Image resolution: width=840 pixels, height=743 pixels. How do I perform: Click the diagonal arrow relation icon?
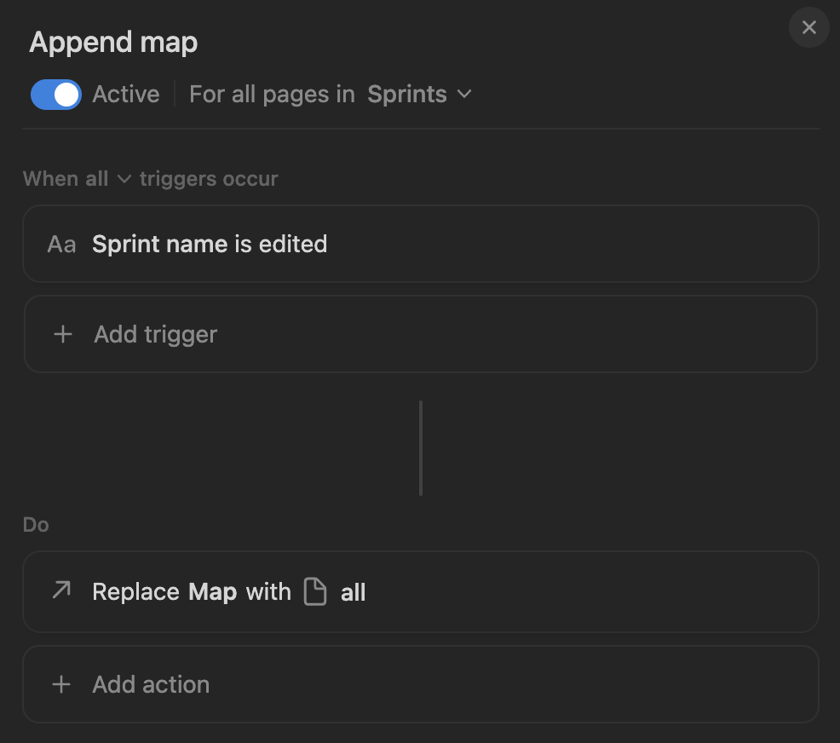pyautogui.click(x=61, y=590)
